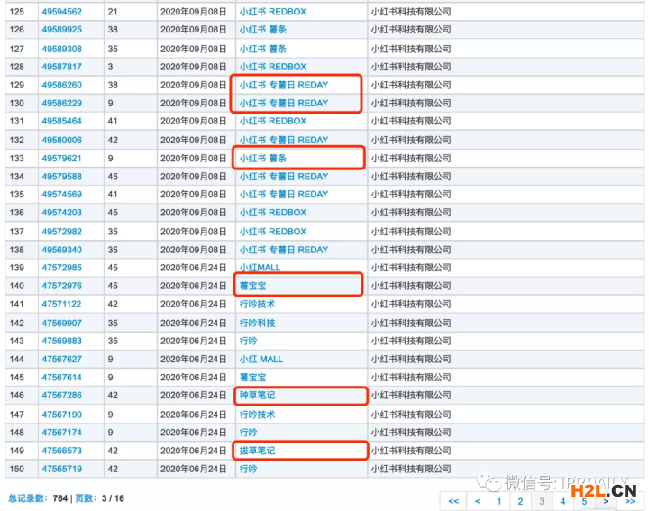Open 薯宝宝 trademark in row 140
Viewport: 649px width, 511px height.
click(x=252, y=286)
